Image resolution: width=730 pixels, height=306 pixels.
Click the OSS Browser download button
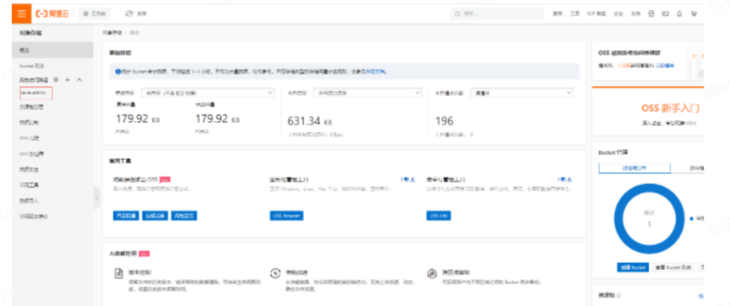pos(286,215)
